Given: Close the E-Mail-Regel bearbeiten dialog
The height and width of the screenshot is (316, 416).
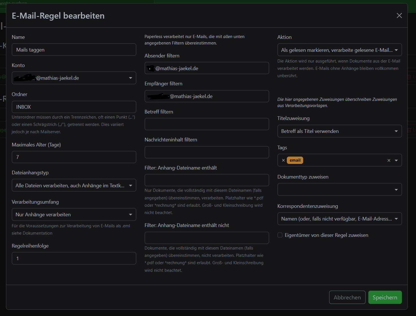Looking at the screenshot, I should pyautogui.click(x=399, y=15).
